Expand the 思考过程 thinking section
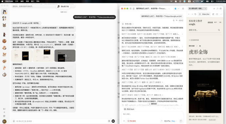226x124 pixels. tap(128, 24)
